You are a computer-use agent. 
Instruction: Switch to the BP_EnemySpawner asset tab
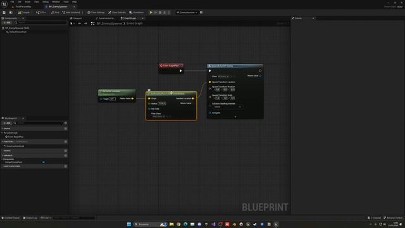pyautogui.click(x=58, y=7)
